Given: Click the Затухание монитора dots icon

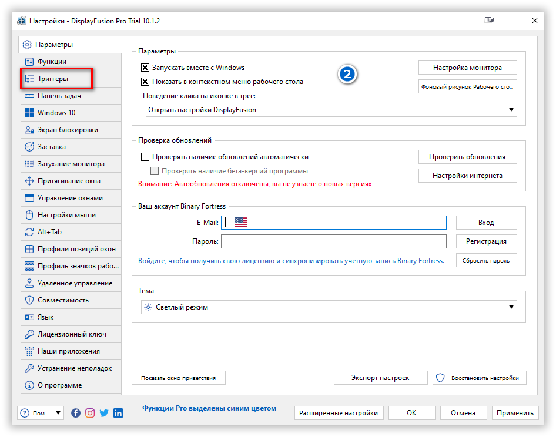Looking at the screenshot, I should [29, 164].
